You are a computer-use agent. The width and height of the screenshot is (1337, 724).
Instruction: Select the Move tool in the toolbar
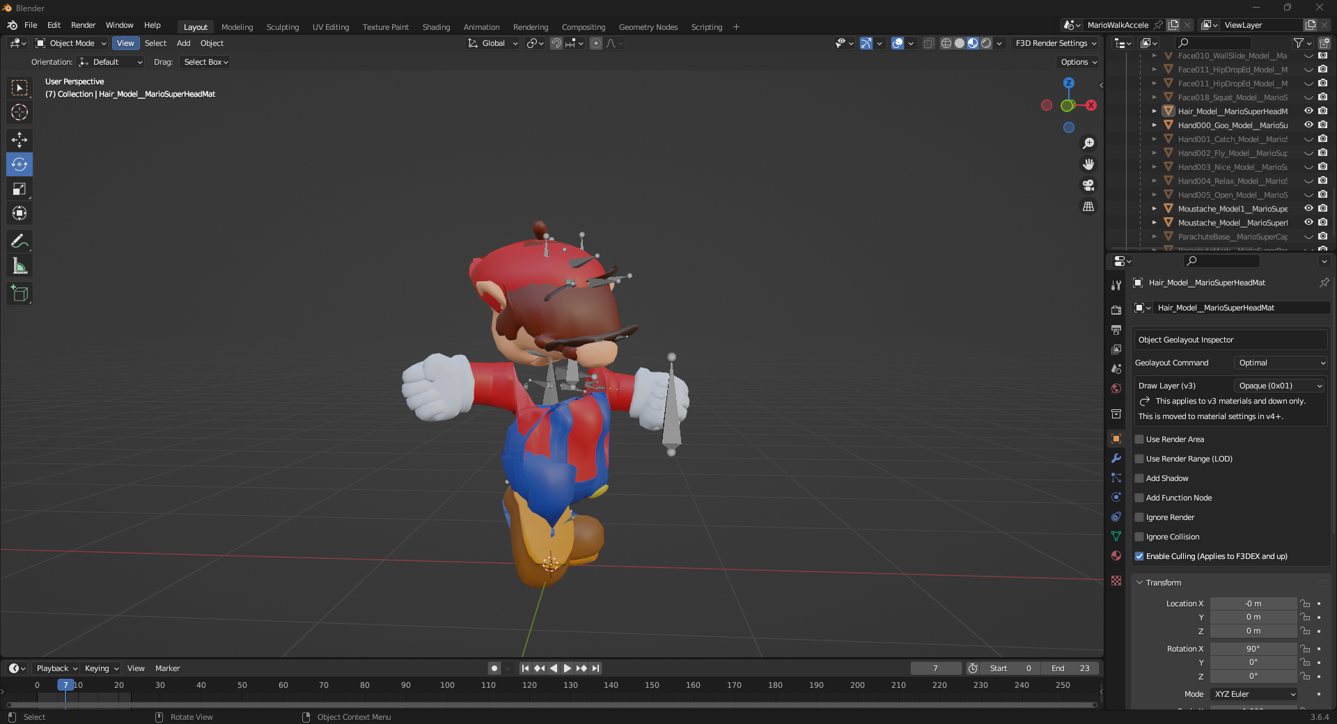point(19,140)
